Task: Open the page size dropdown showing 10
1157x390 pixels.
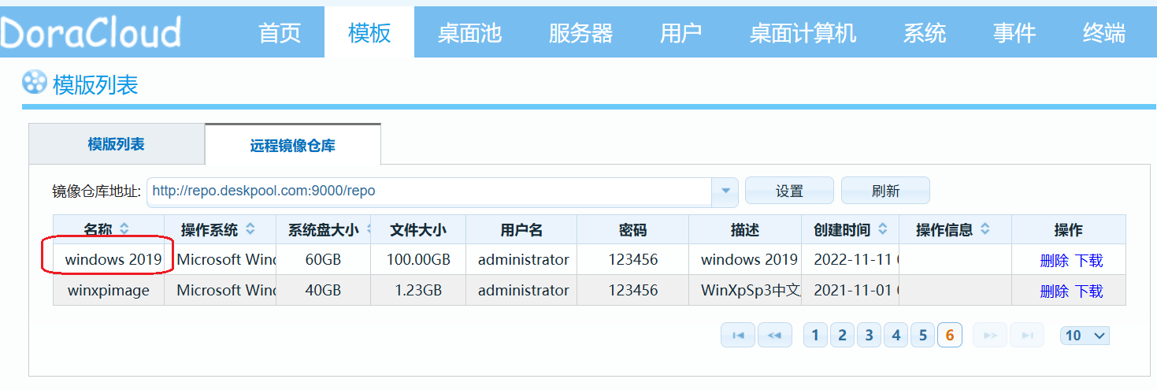Action: pyautogui.click(x=1085, y=336)
